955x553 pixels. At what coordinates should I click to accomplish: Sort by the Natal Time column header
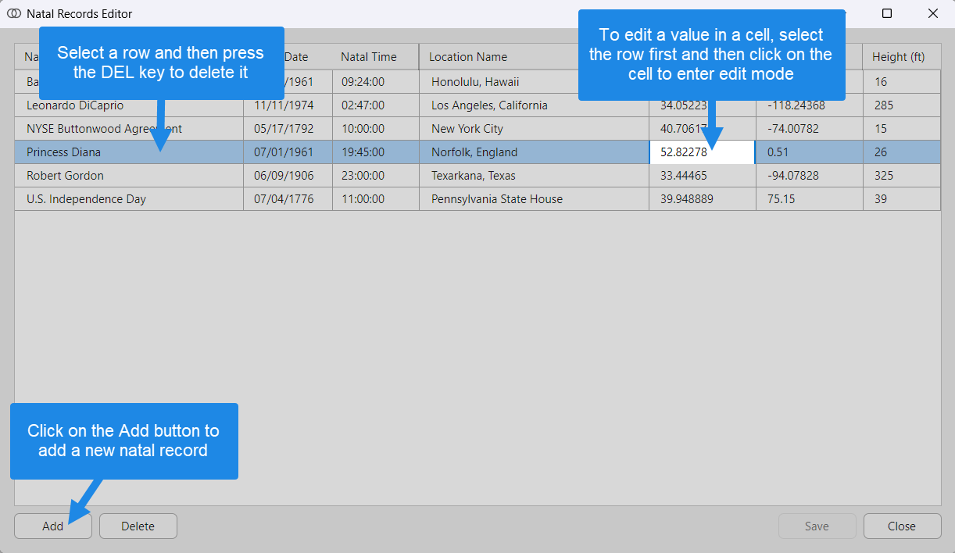[368, 56]
